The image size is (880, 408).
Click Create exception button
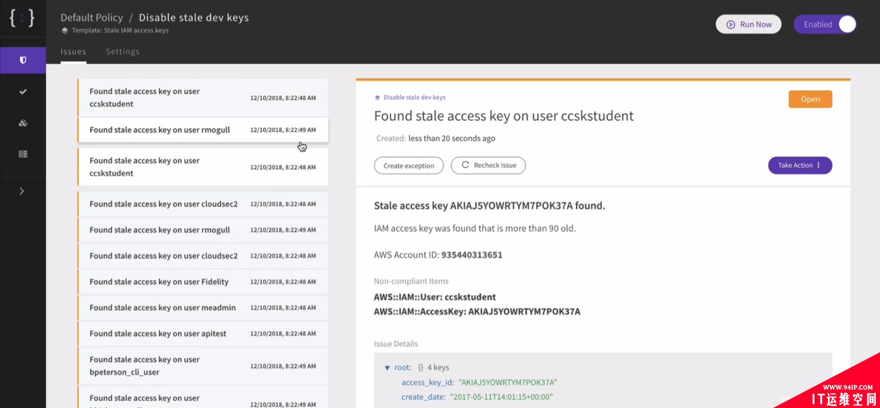[409, 165]
